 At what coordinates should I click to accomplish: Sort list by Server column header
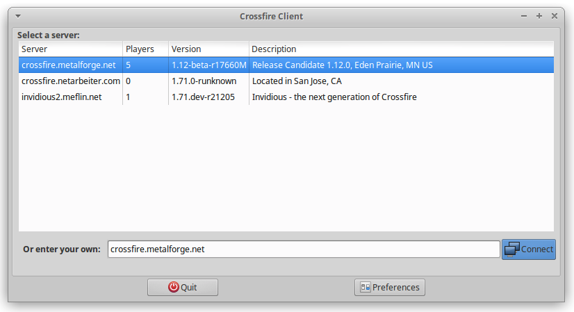pos(69,49)
